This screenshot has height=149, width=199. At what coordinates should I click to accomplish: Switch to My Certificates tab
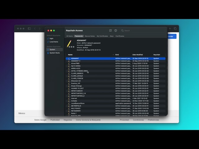pos(102,36)
